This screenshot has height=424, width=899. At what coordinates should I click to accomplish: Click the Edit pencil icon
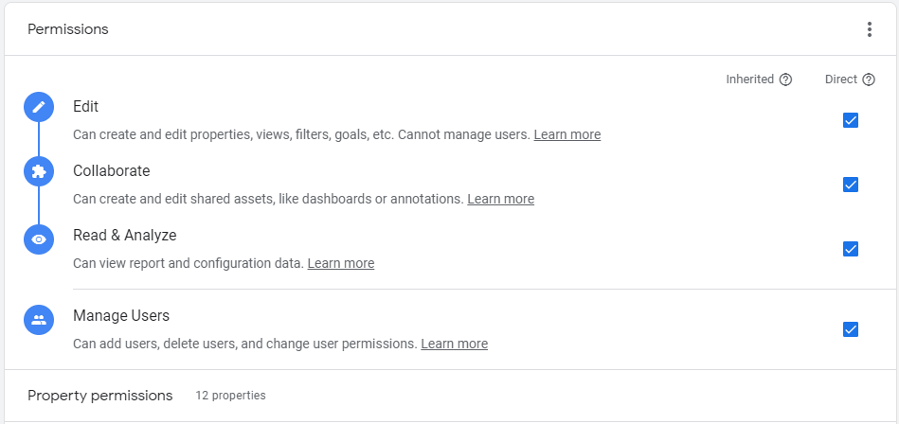click(x=39, y=107)
